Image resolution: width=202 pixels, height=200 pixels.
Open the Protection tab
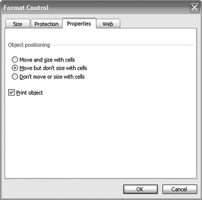tap(46, 24)
